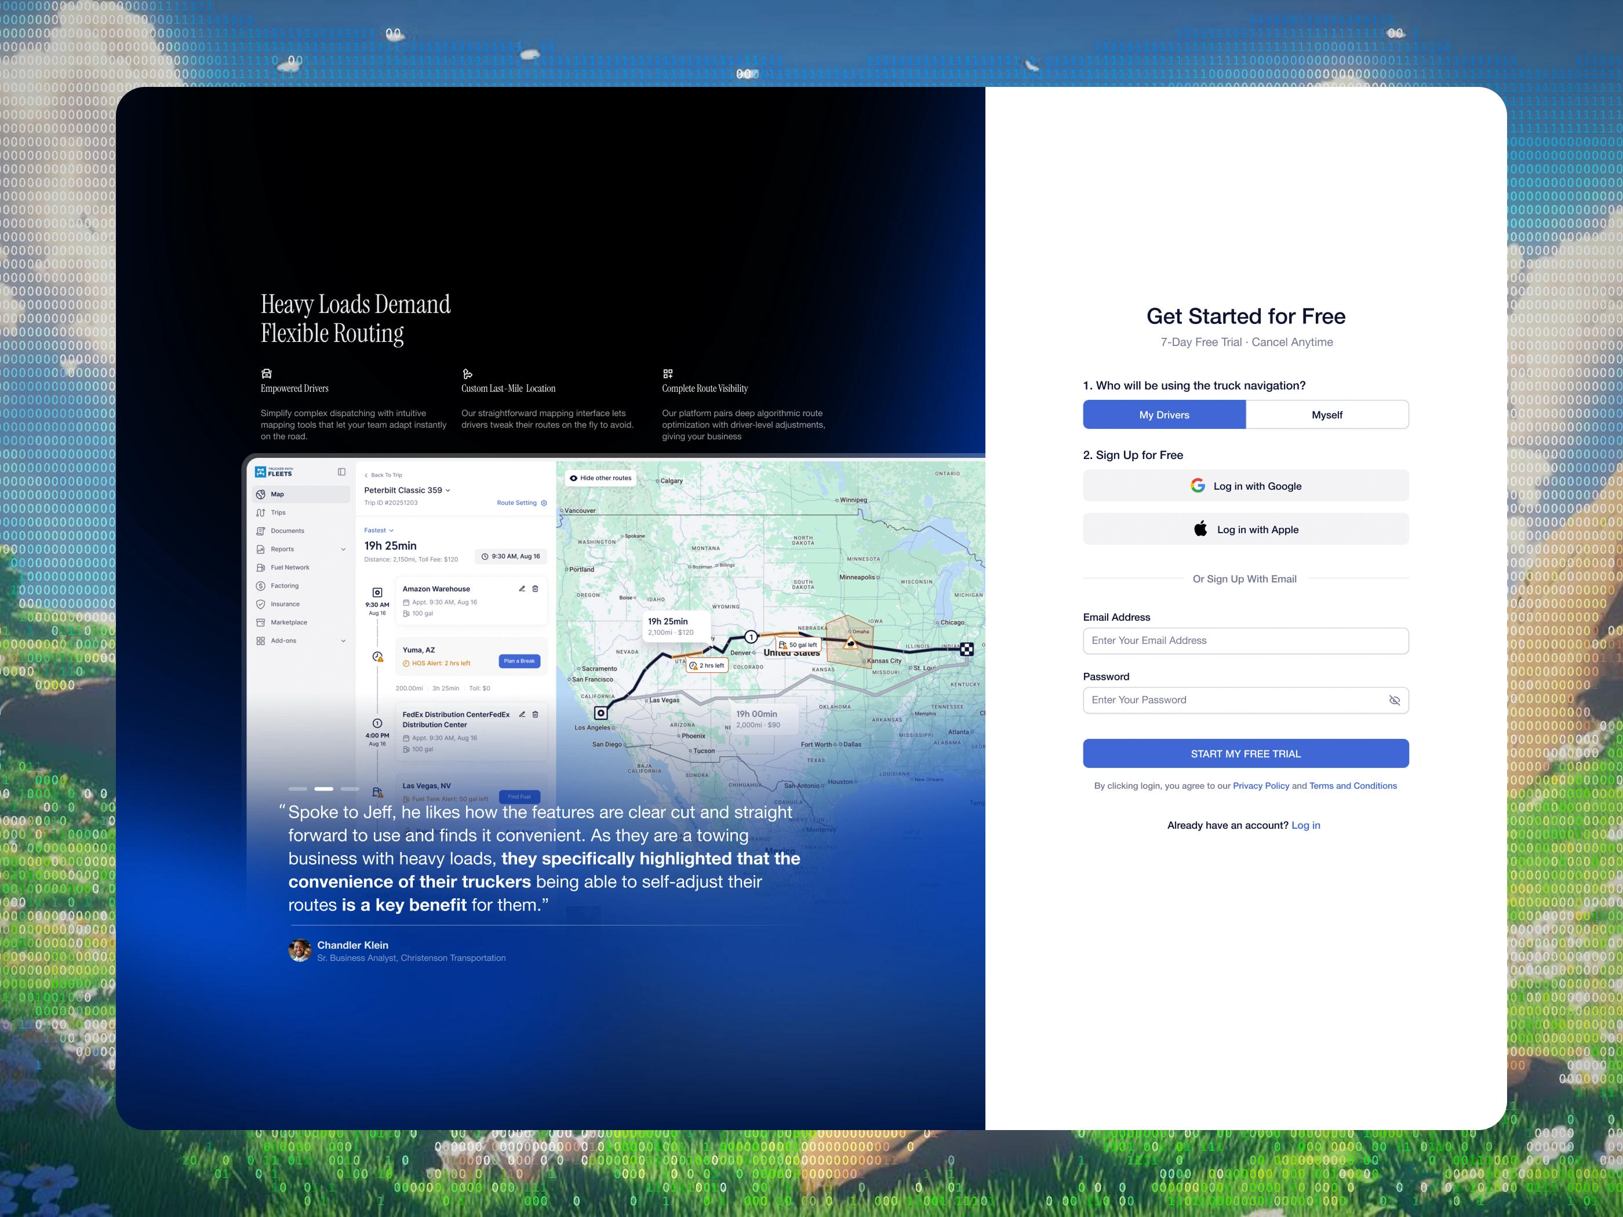This screenshot has height=1217, width=1623.
Task: Open the Map section in sidebar
Action: click(x=301, y=494)
